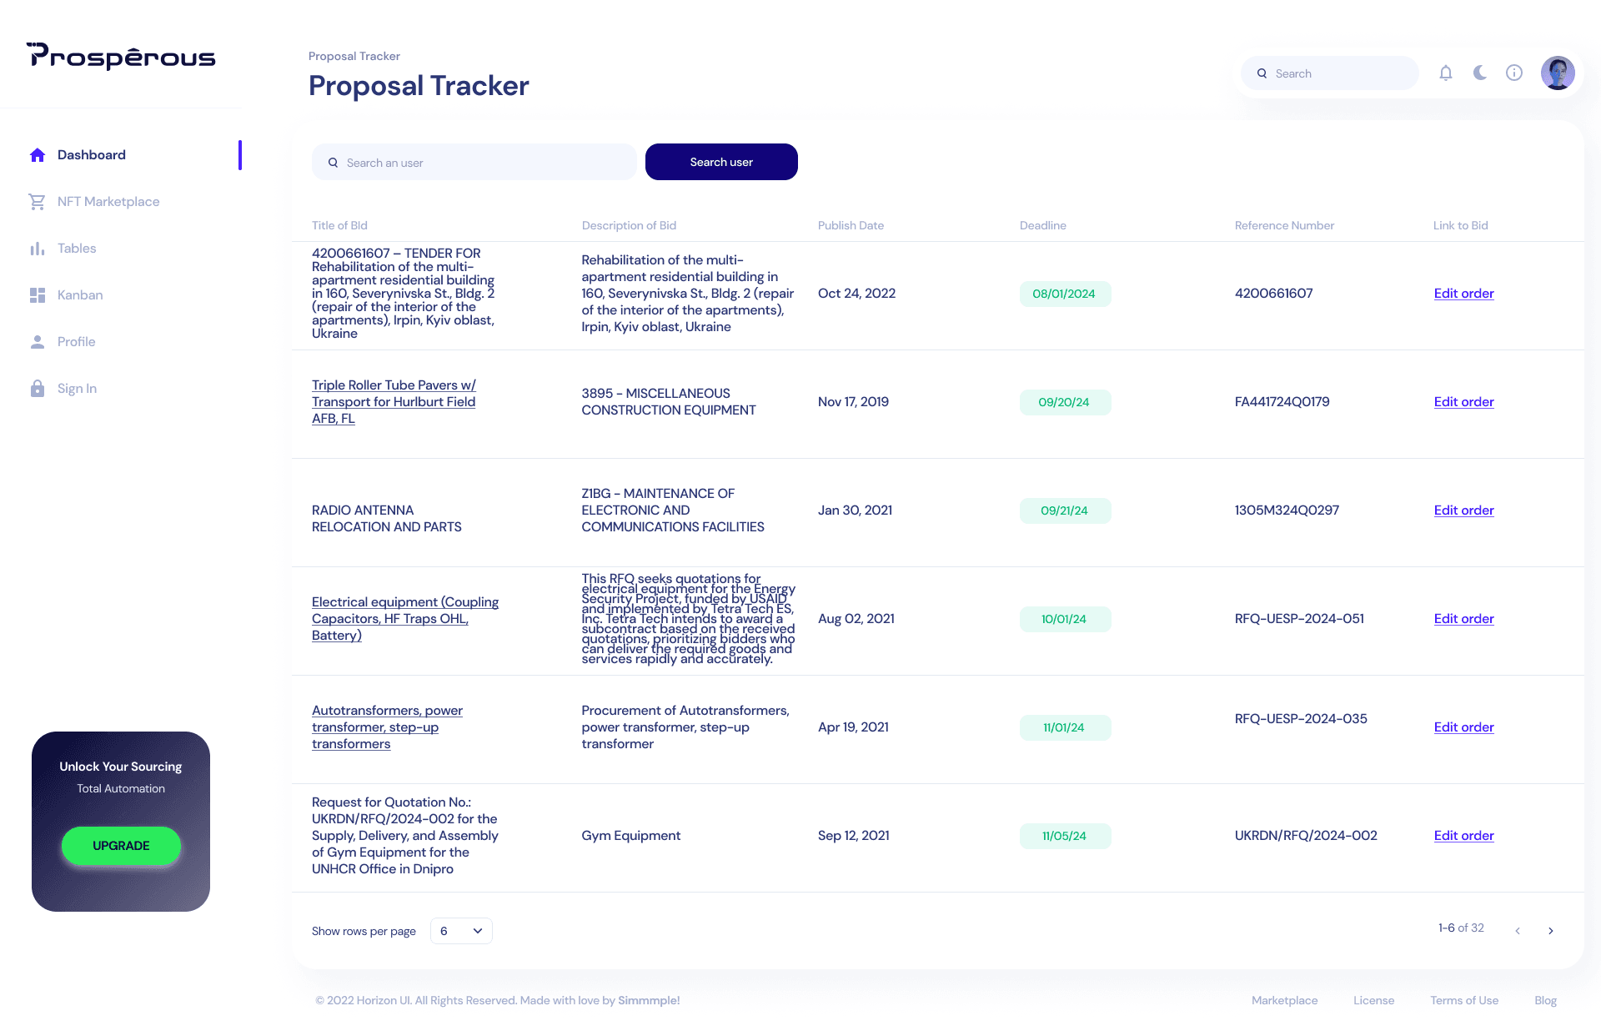Open the NFT Marketplace section
The height and width of the screenshot is (1031, 1601).
click(108, 201)
